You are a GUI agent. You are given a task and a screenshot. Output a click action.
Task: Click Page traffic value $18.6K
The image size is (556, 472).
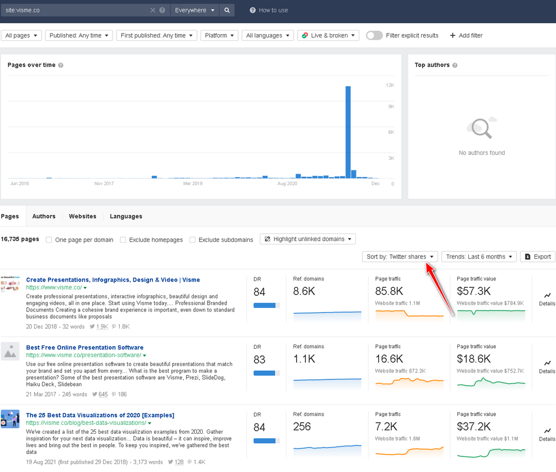point(474,359)
